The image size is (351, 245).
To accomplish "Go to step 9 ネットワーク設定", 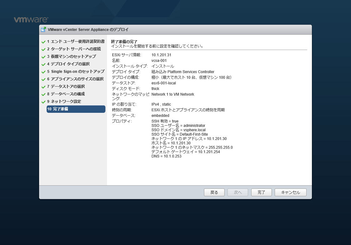I will coord(64,102).
